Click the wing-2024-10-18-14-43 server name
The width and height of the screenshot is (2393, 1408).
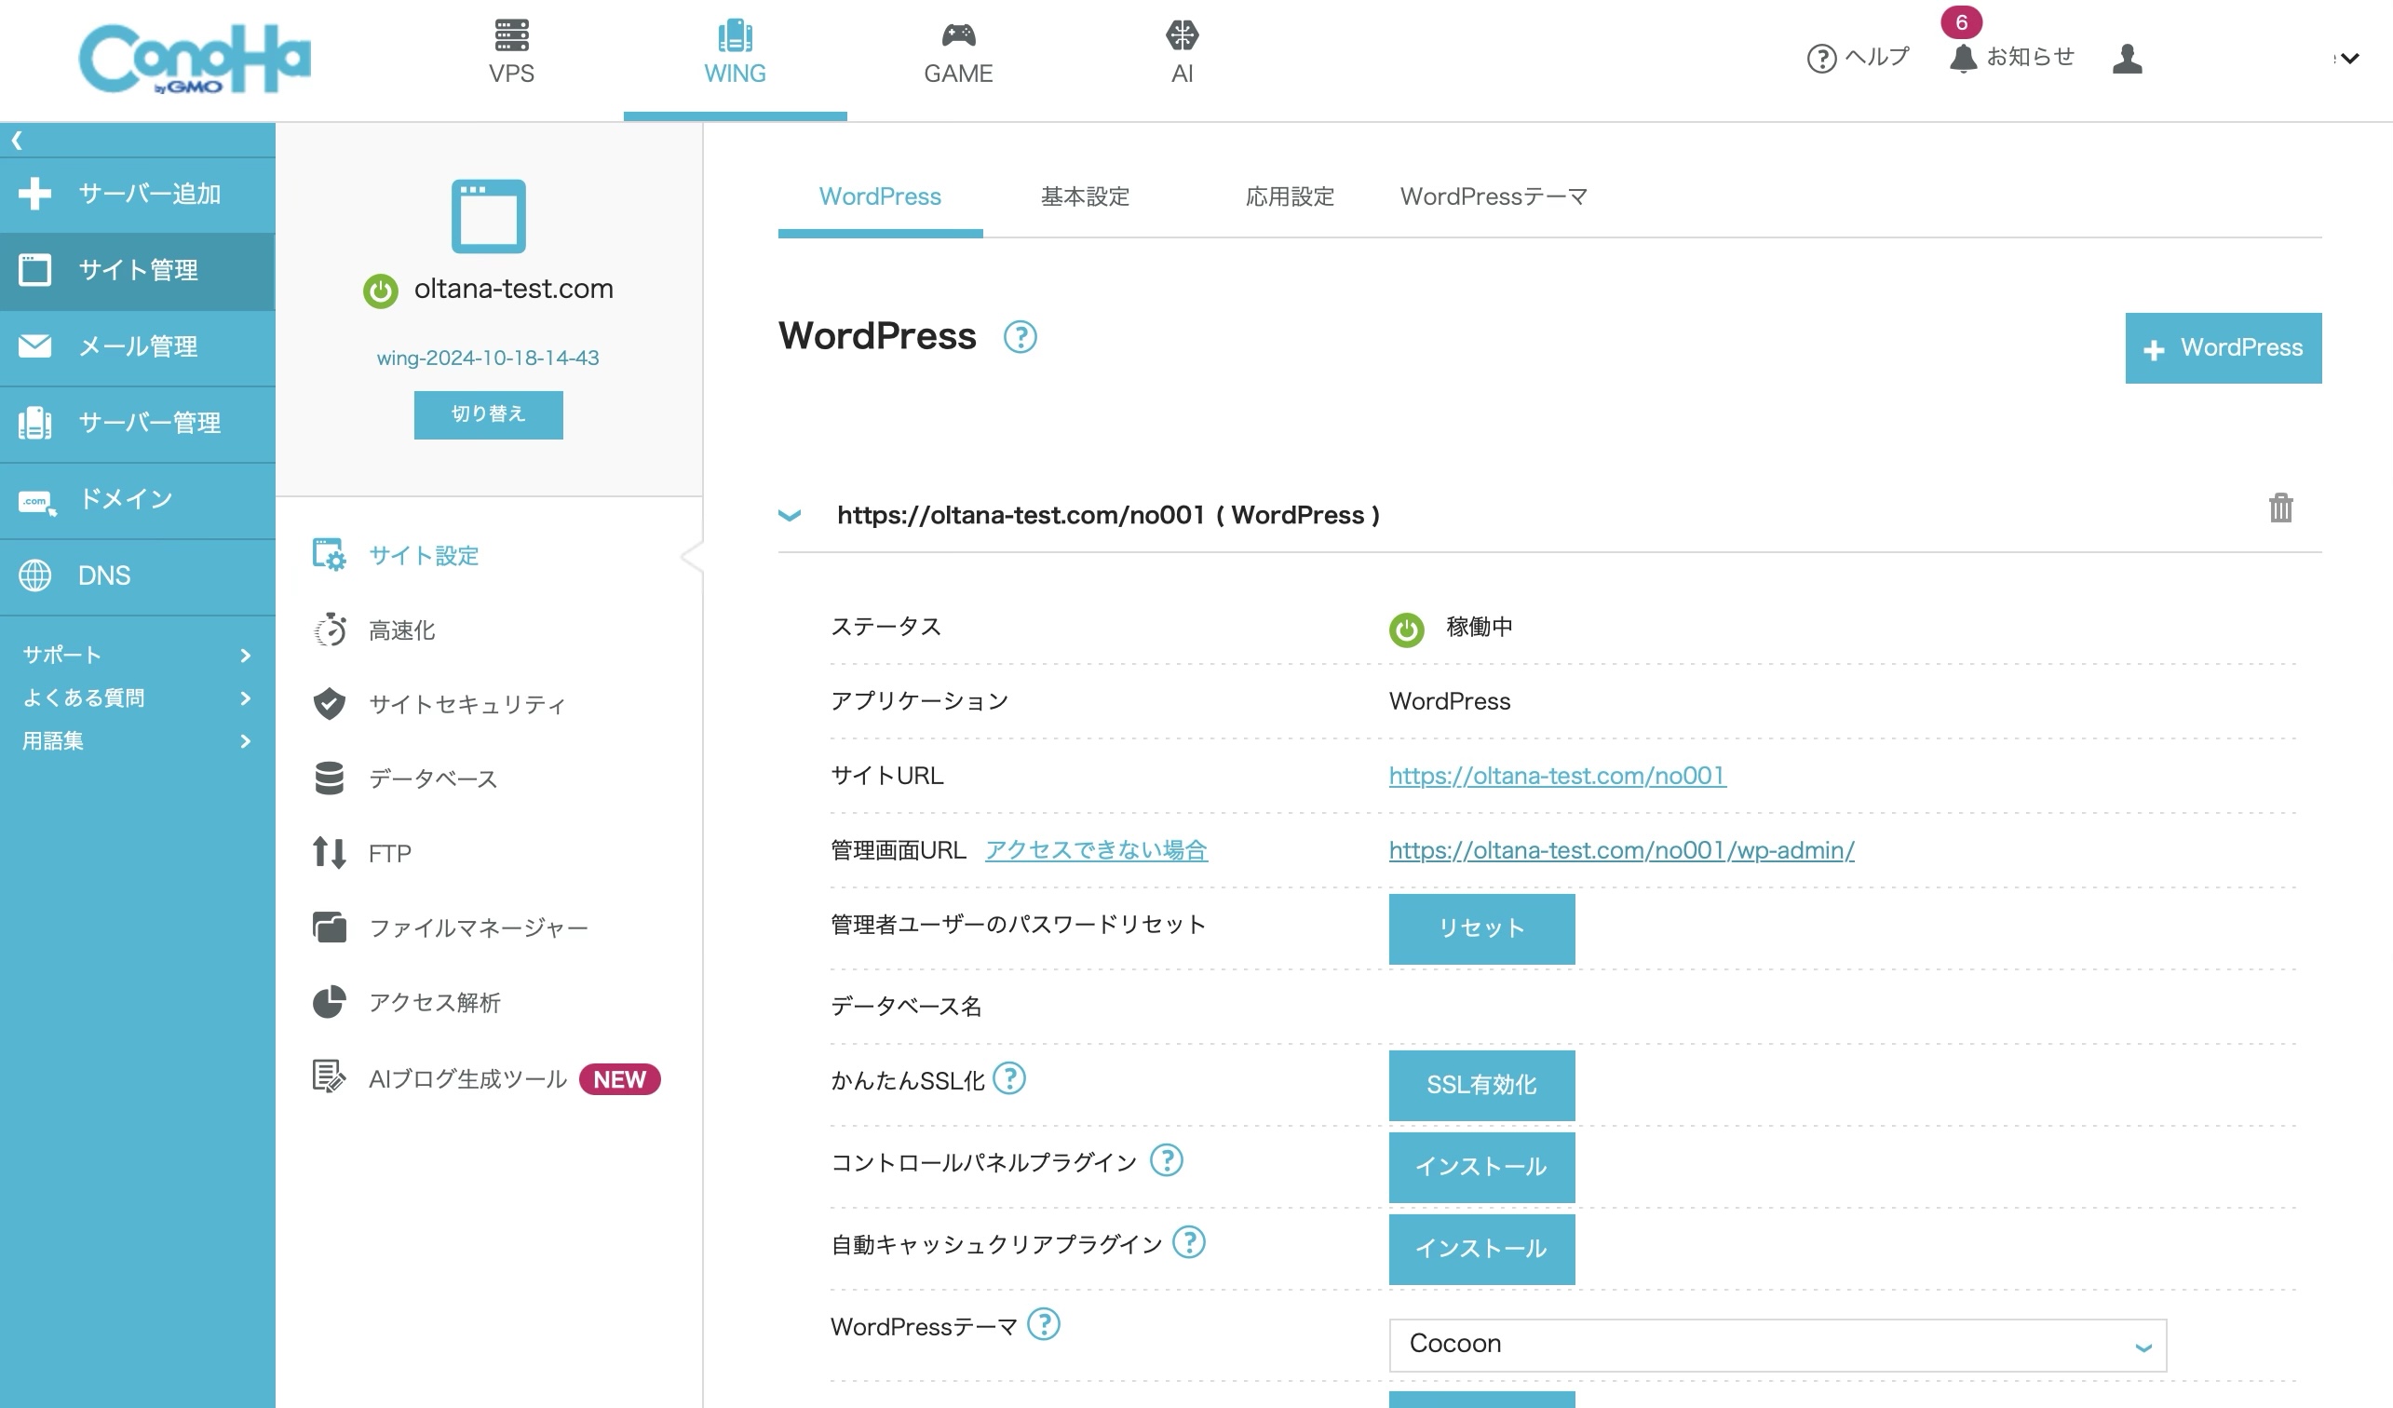[488, 358]
